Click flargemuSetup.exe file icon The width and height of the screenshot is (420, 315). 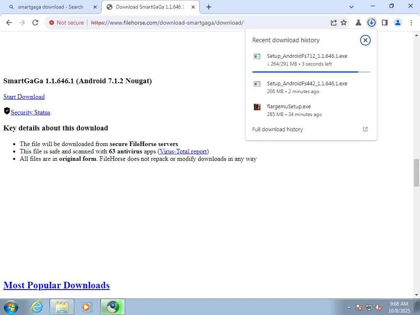tap(257, 107)
